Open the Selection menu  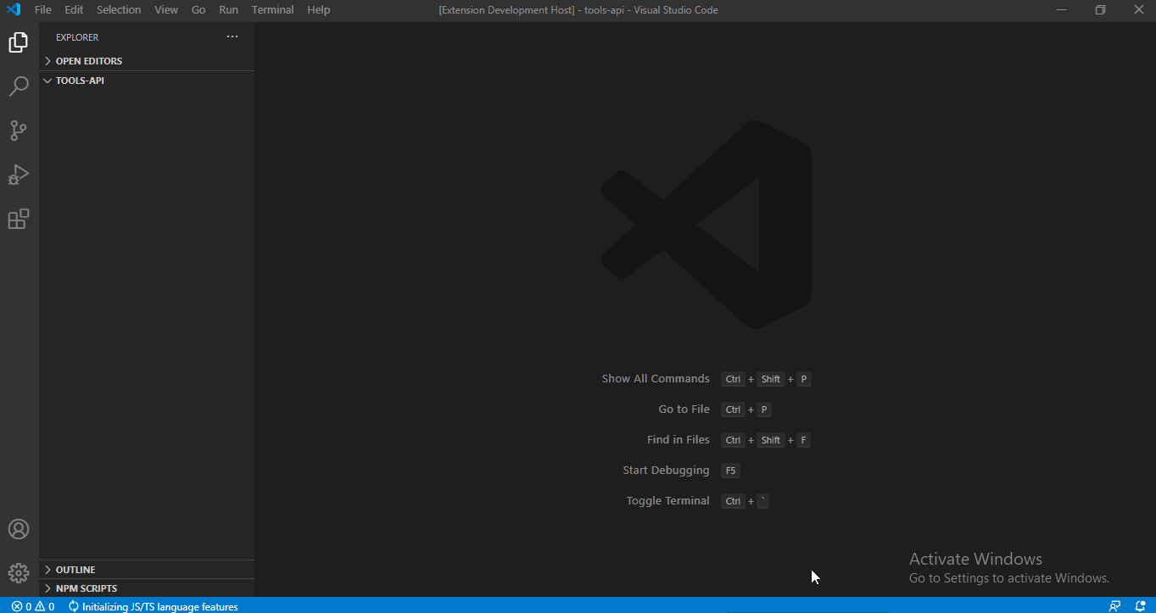point(119,10)
